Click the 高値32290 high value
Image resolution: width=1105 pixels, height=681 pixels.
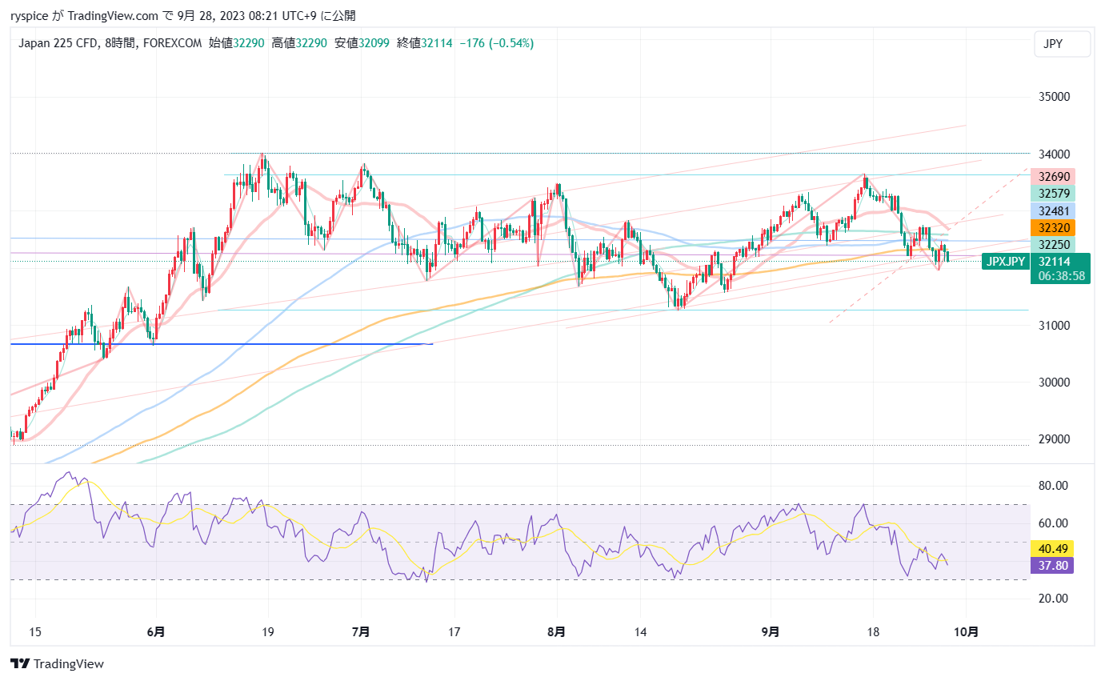(299, 43)
